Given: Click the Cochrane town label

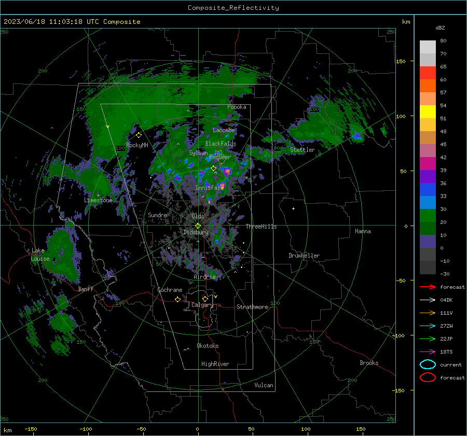Looking at the screenshot, I should pyautogui.click(x=170, y=290).
